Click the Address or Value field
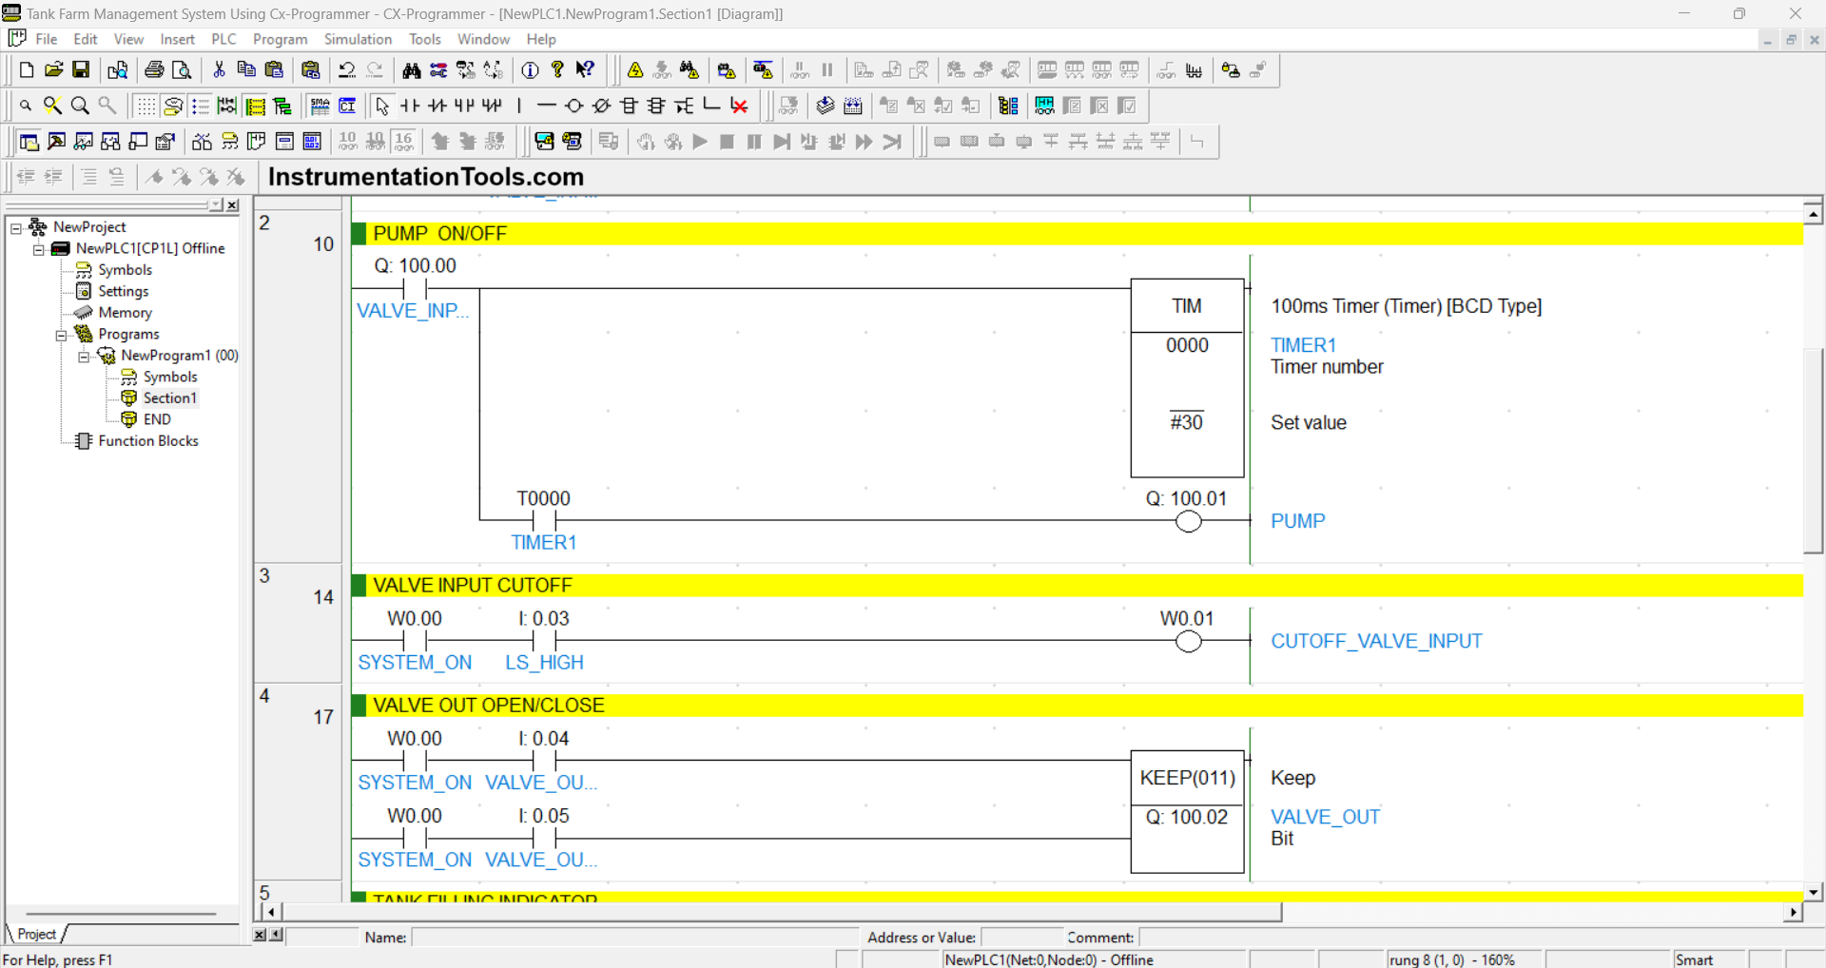 tap(1021, 938)
